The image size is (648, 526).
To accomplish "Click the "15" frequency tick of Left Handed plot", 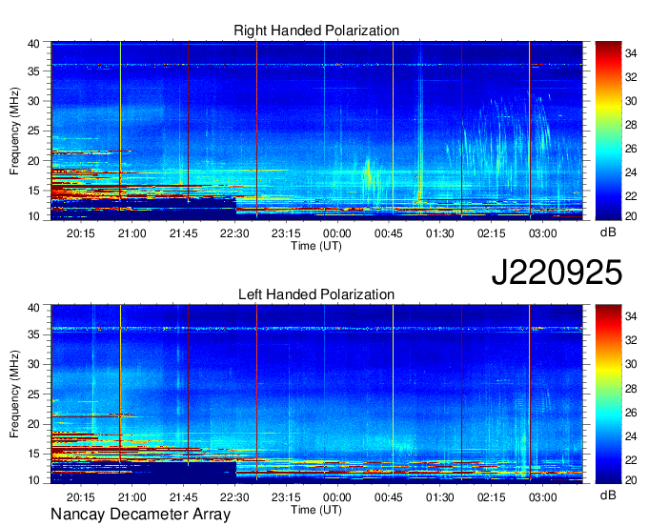I will point(33,454).
